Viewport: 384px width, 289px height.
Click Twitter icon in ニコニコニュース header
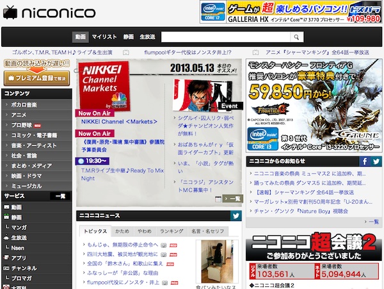click(x=235, y=215)
